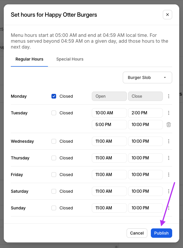The image size is (183, 248).
Task: Expand the Burger Slob menu dropdown
Action: click(147, 77)
